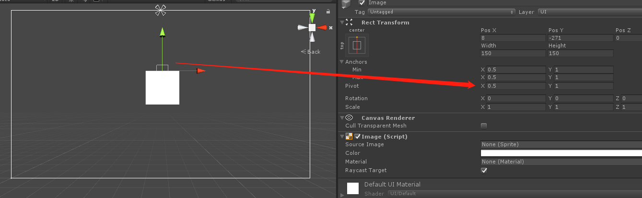The height and width of the screenshot is (198, 642).
Task: Click the Anchors Min Y field
Action: [584, 70]
